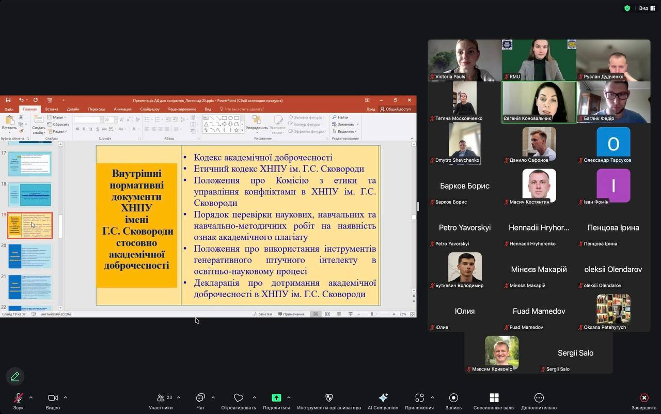Turn on camera with Видео button
This screenshot has height=414, width=661.
point(53,398)
